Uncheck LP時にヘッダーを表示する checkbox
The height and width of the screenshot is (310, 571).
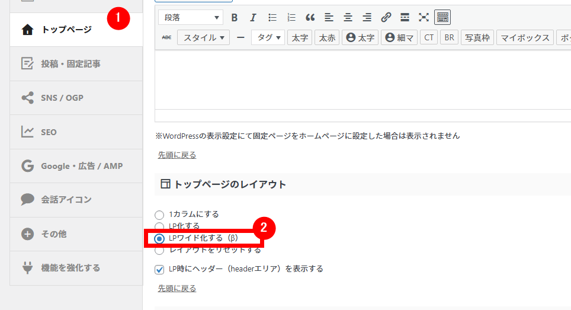(x=159, y=269)
